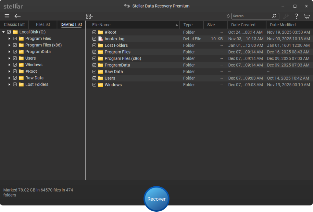Open the hamburger menu
313x212 pixels.
(x=7, y=16)
